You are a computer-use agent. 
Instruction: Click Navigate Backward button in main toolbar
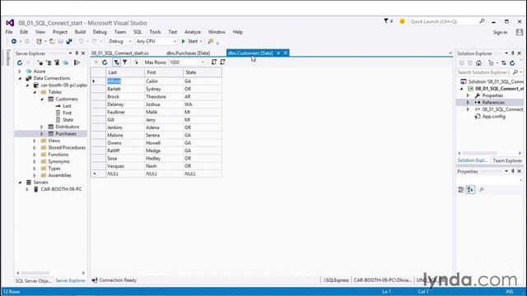pos(14,41)
